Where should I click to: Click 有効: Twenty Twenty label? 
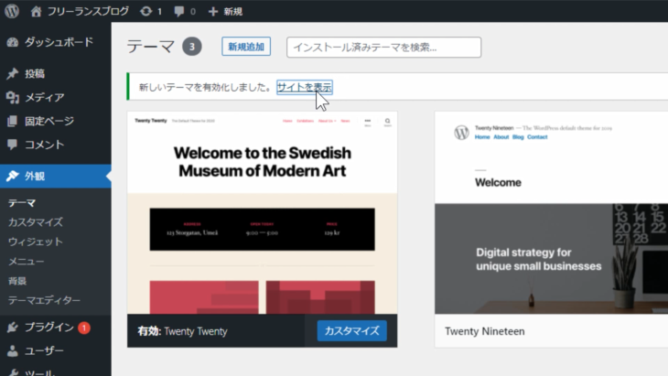pyautogui.click(x=182, y=331)
